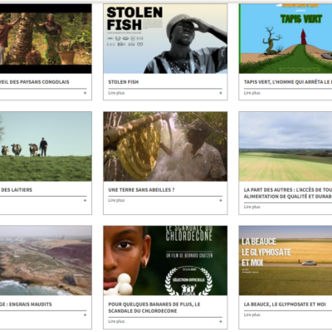Click plus icon on Paysans Congolais card
Viewport: 332px width, 332px height.
tap(85, 93)
